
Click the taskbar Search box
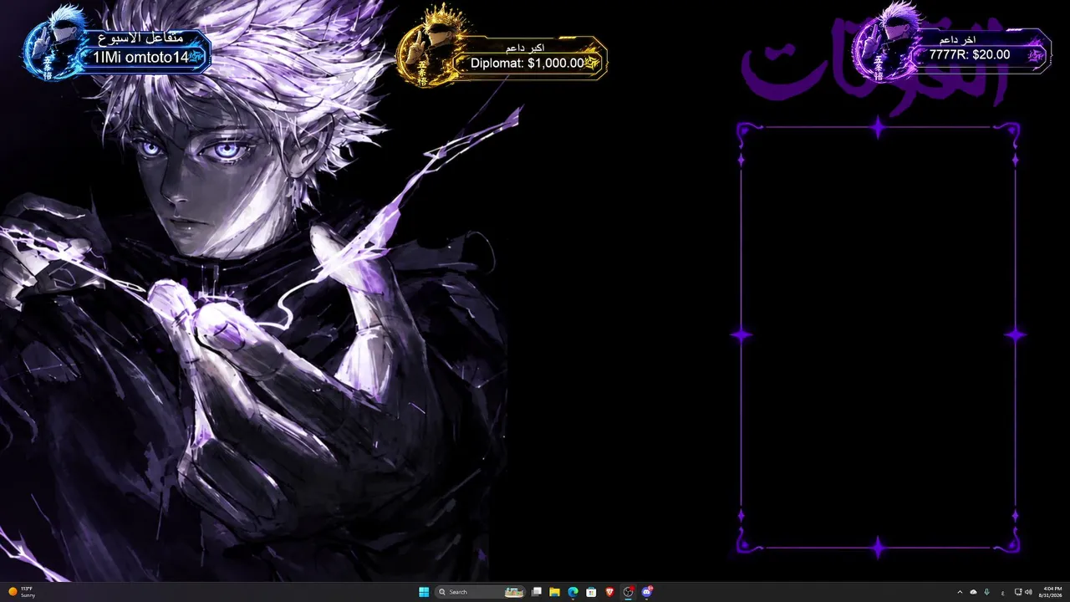[480, 592]
